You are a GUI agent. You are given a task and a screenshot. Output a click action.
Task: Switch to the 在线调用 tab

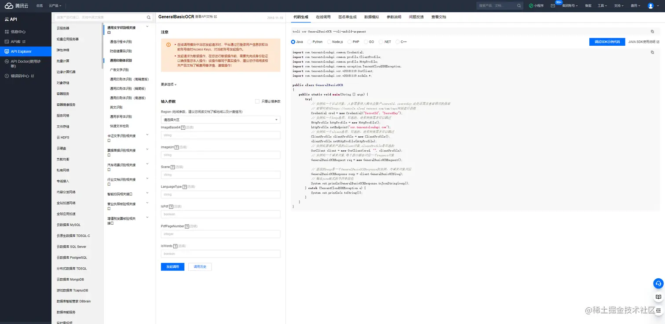pos(323,17)
